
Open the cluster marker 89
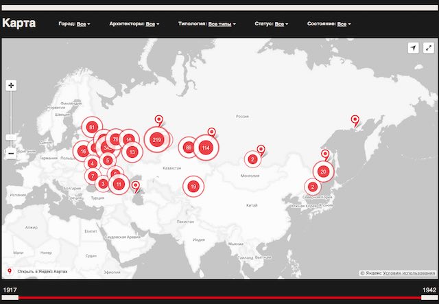(x=189, y=148)
